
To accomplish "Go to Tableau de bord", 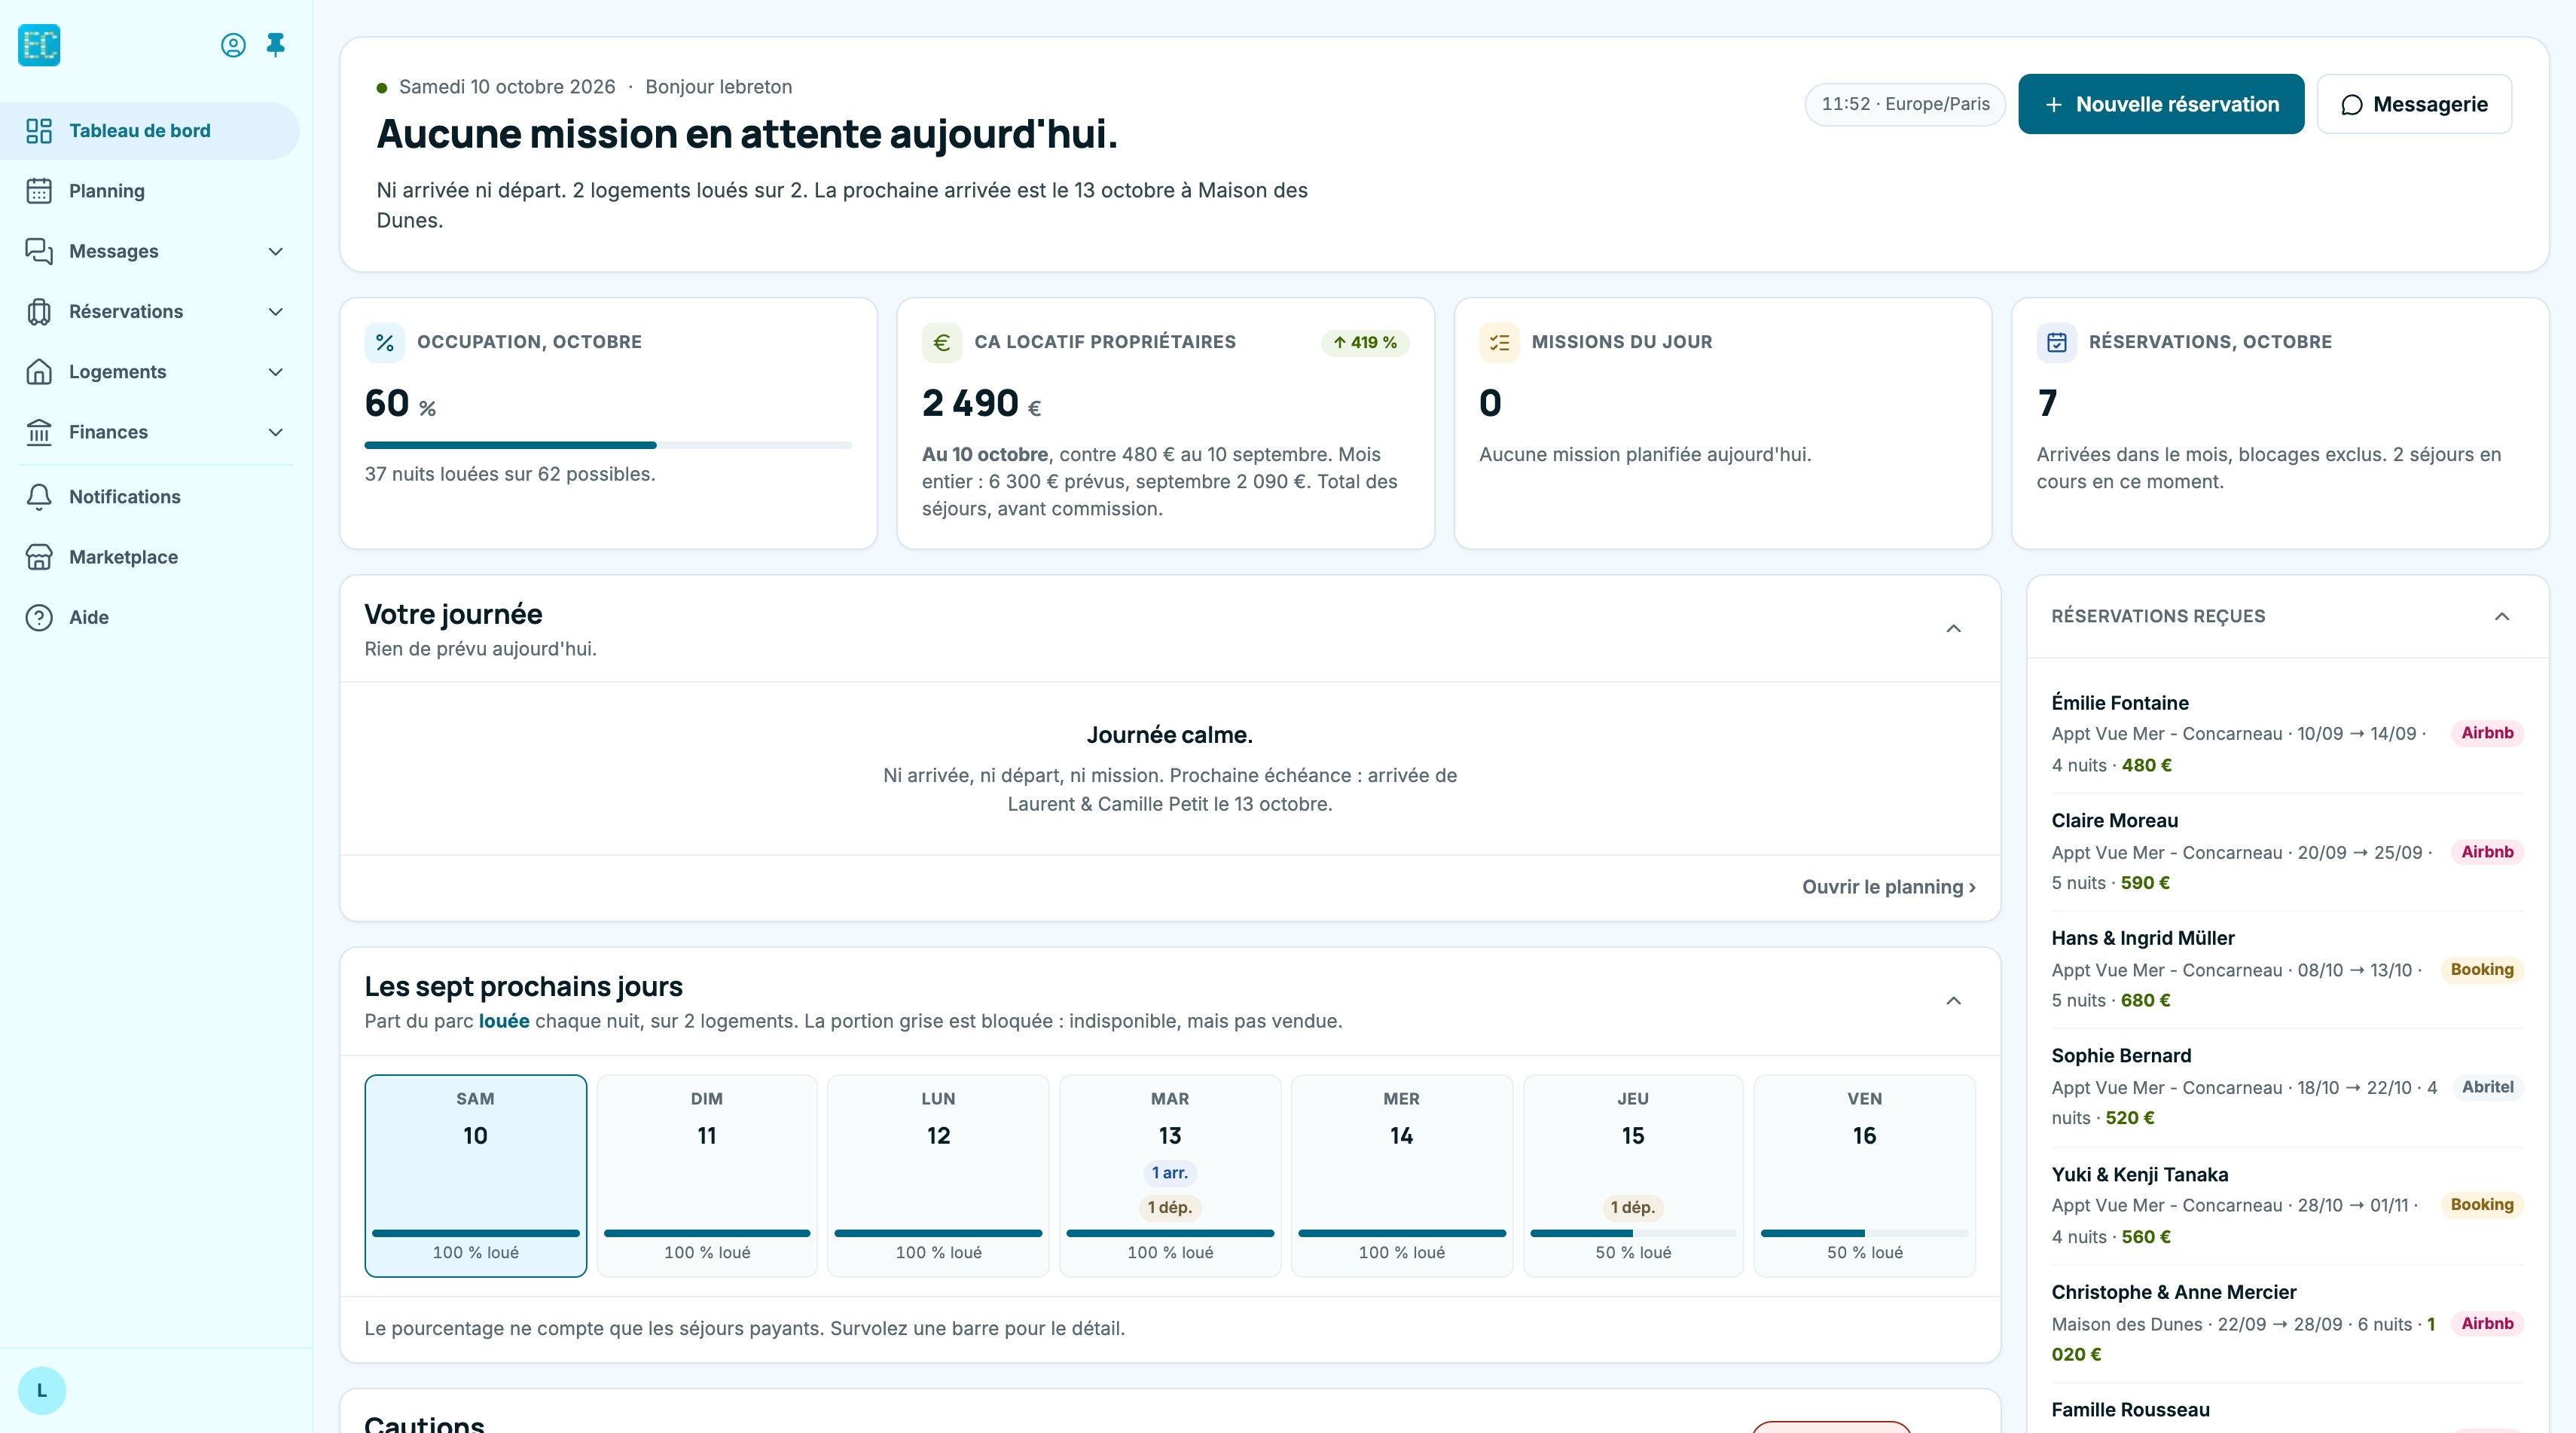I will point(149,131).
